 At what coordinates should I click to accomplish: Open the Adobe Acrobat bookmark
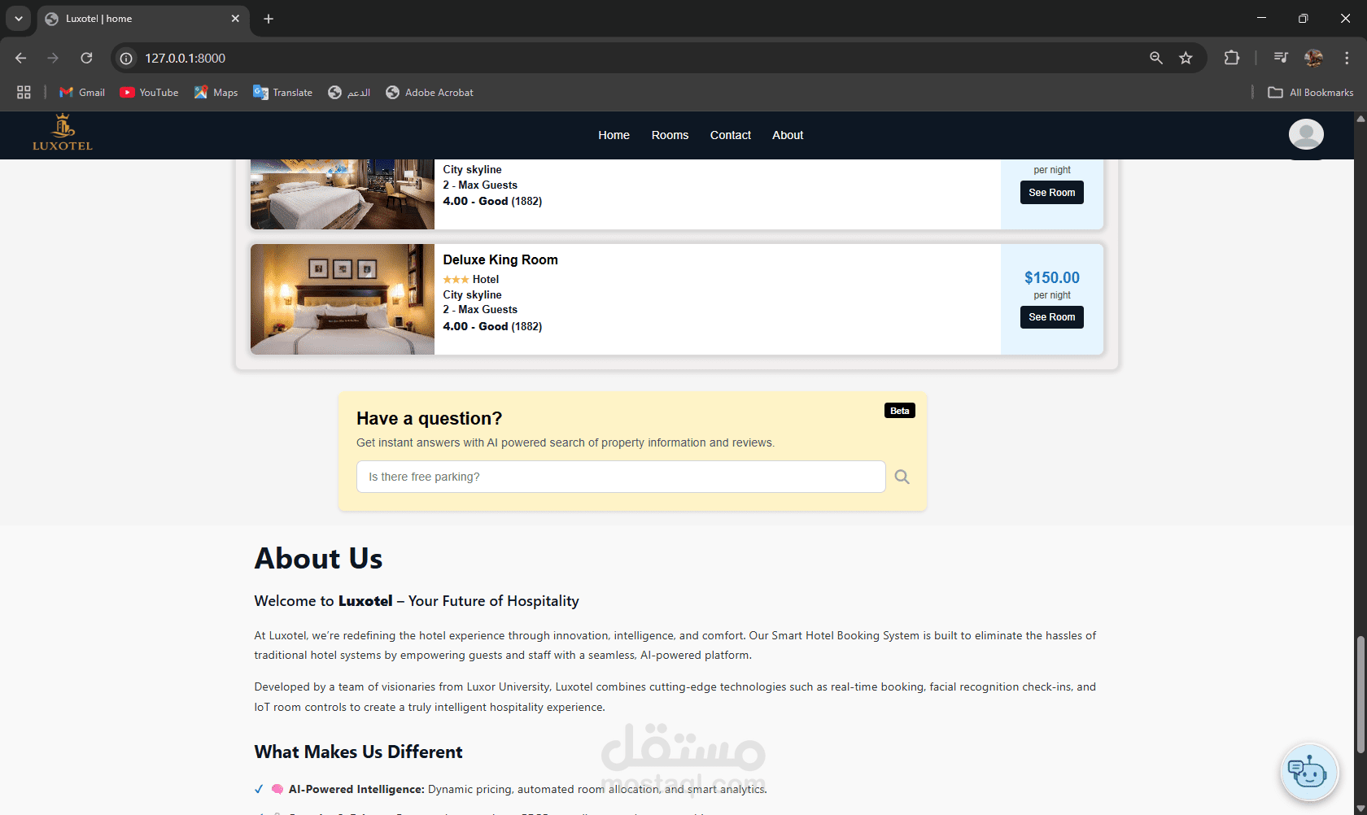[430, 93]
